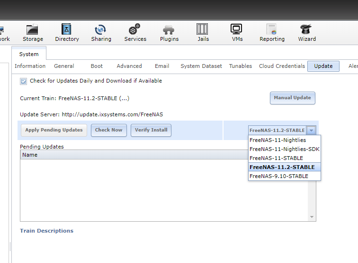Switch to the Boot tab
This screenshot has height=263, width=358.
tap(97, 66)
